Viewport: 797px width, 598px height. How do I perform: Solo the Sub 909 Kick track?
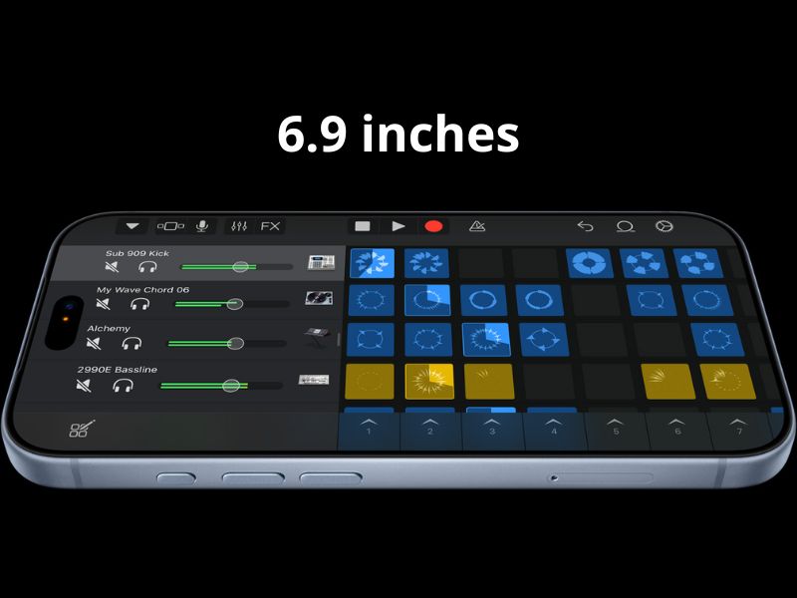[x=147, y=266]
